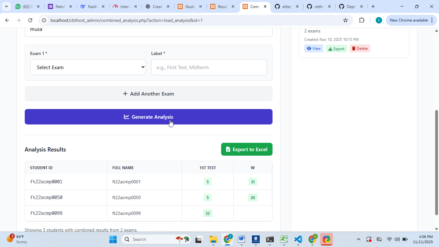This screenshot has width=439, height=247.
Task: Open File Explorer from the taskbar
Action: point(213,239)
